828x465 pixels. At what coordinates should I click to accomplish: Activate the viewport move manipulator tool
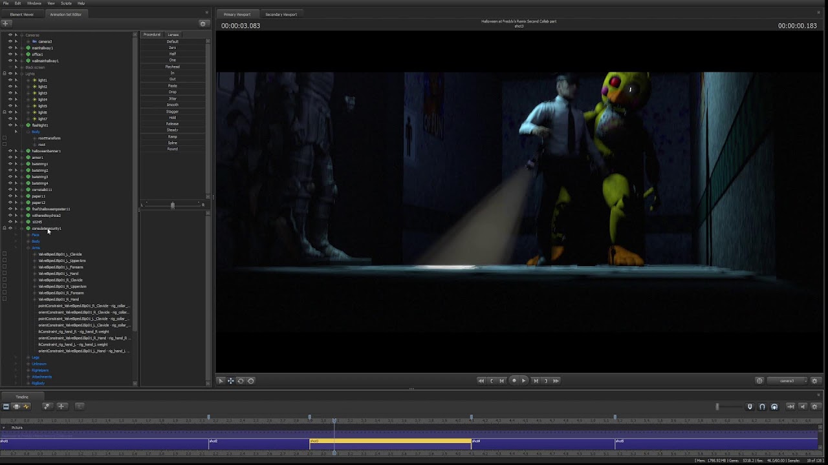pos(230,380)
